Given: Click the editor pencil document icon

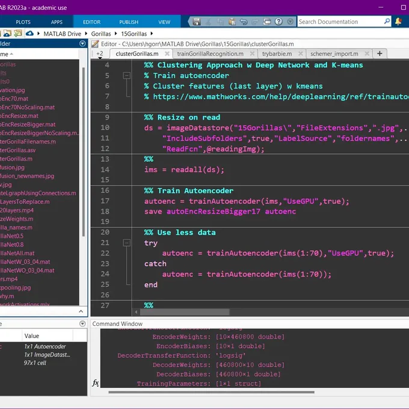Looking at the screenshot, I should [x=95, y=44].
